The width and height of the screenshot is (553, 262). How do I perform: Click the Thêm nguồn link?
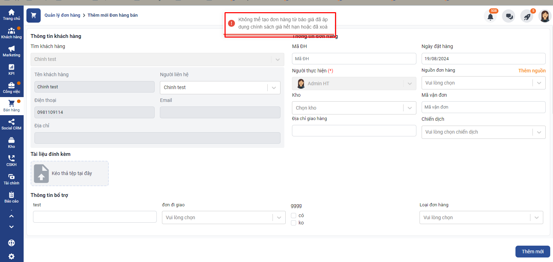(532, 71)
